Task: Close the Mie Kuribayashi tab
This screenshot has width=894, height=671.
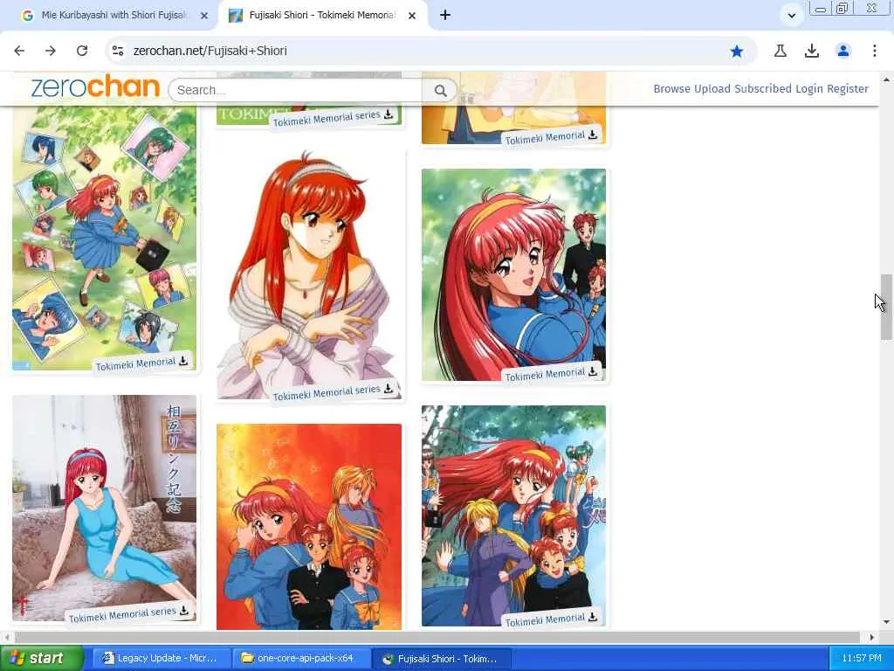Action: click(x=203, y=16)
